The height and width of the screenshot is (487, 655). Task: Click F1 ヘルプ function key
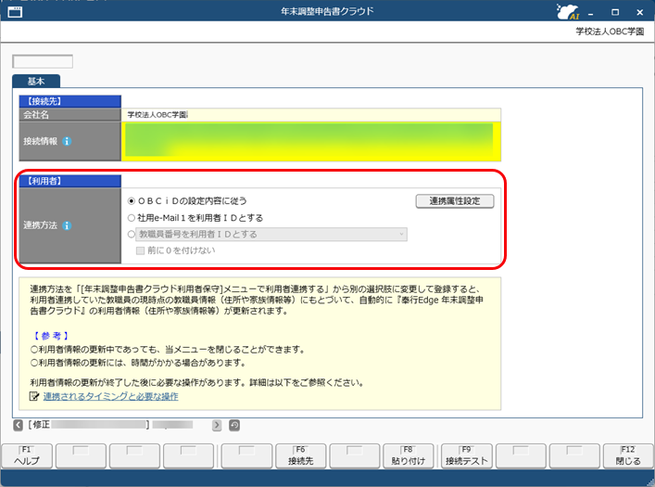pyautogui.click(x=27, y=456)
